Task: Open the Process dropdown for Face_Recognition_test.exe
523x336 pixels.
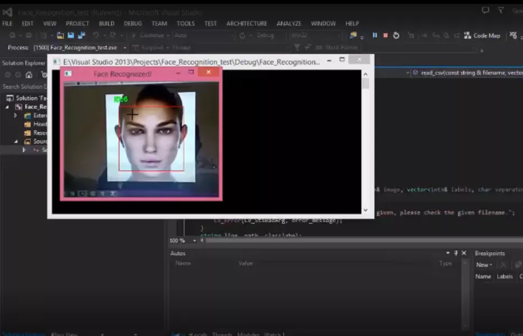Action: (x=125, y=48)
